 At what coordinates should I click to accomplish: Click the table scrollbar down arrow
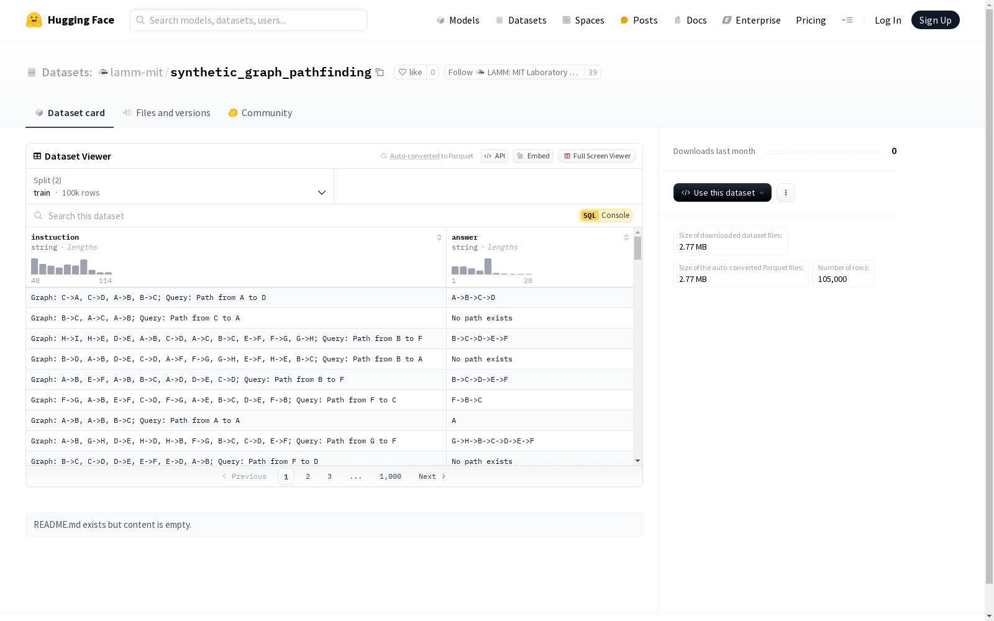(637, 461)
